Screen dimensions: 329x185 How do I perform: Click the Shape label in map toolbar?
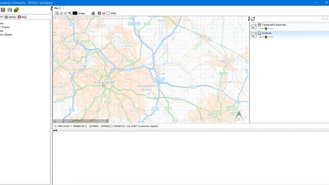click(81, 13)
